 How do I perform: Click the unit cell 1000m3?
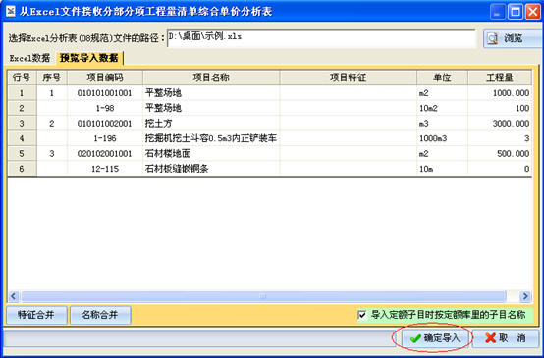point(442,138)
